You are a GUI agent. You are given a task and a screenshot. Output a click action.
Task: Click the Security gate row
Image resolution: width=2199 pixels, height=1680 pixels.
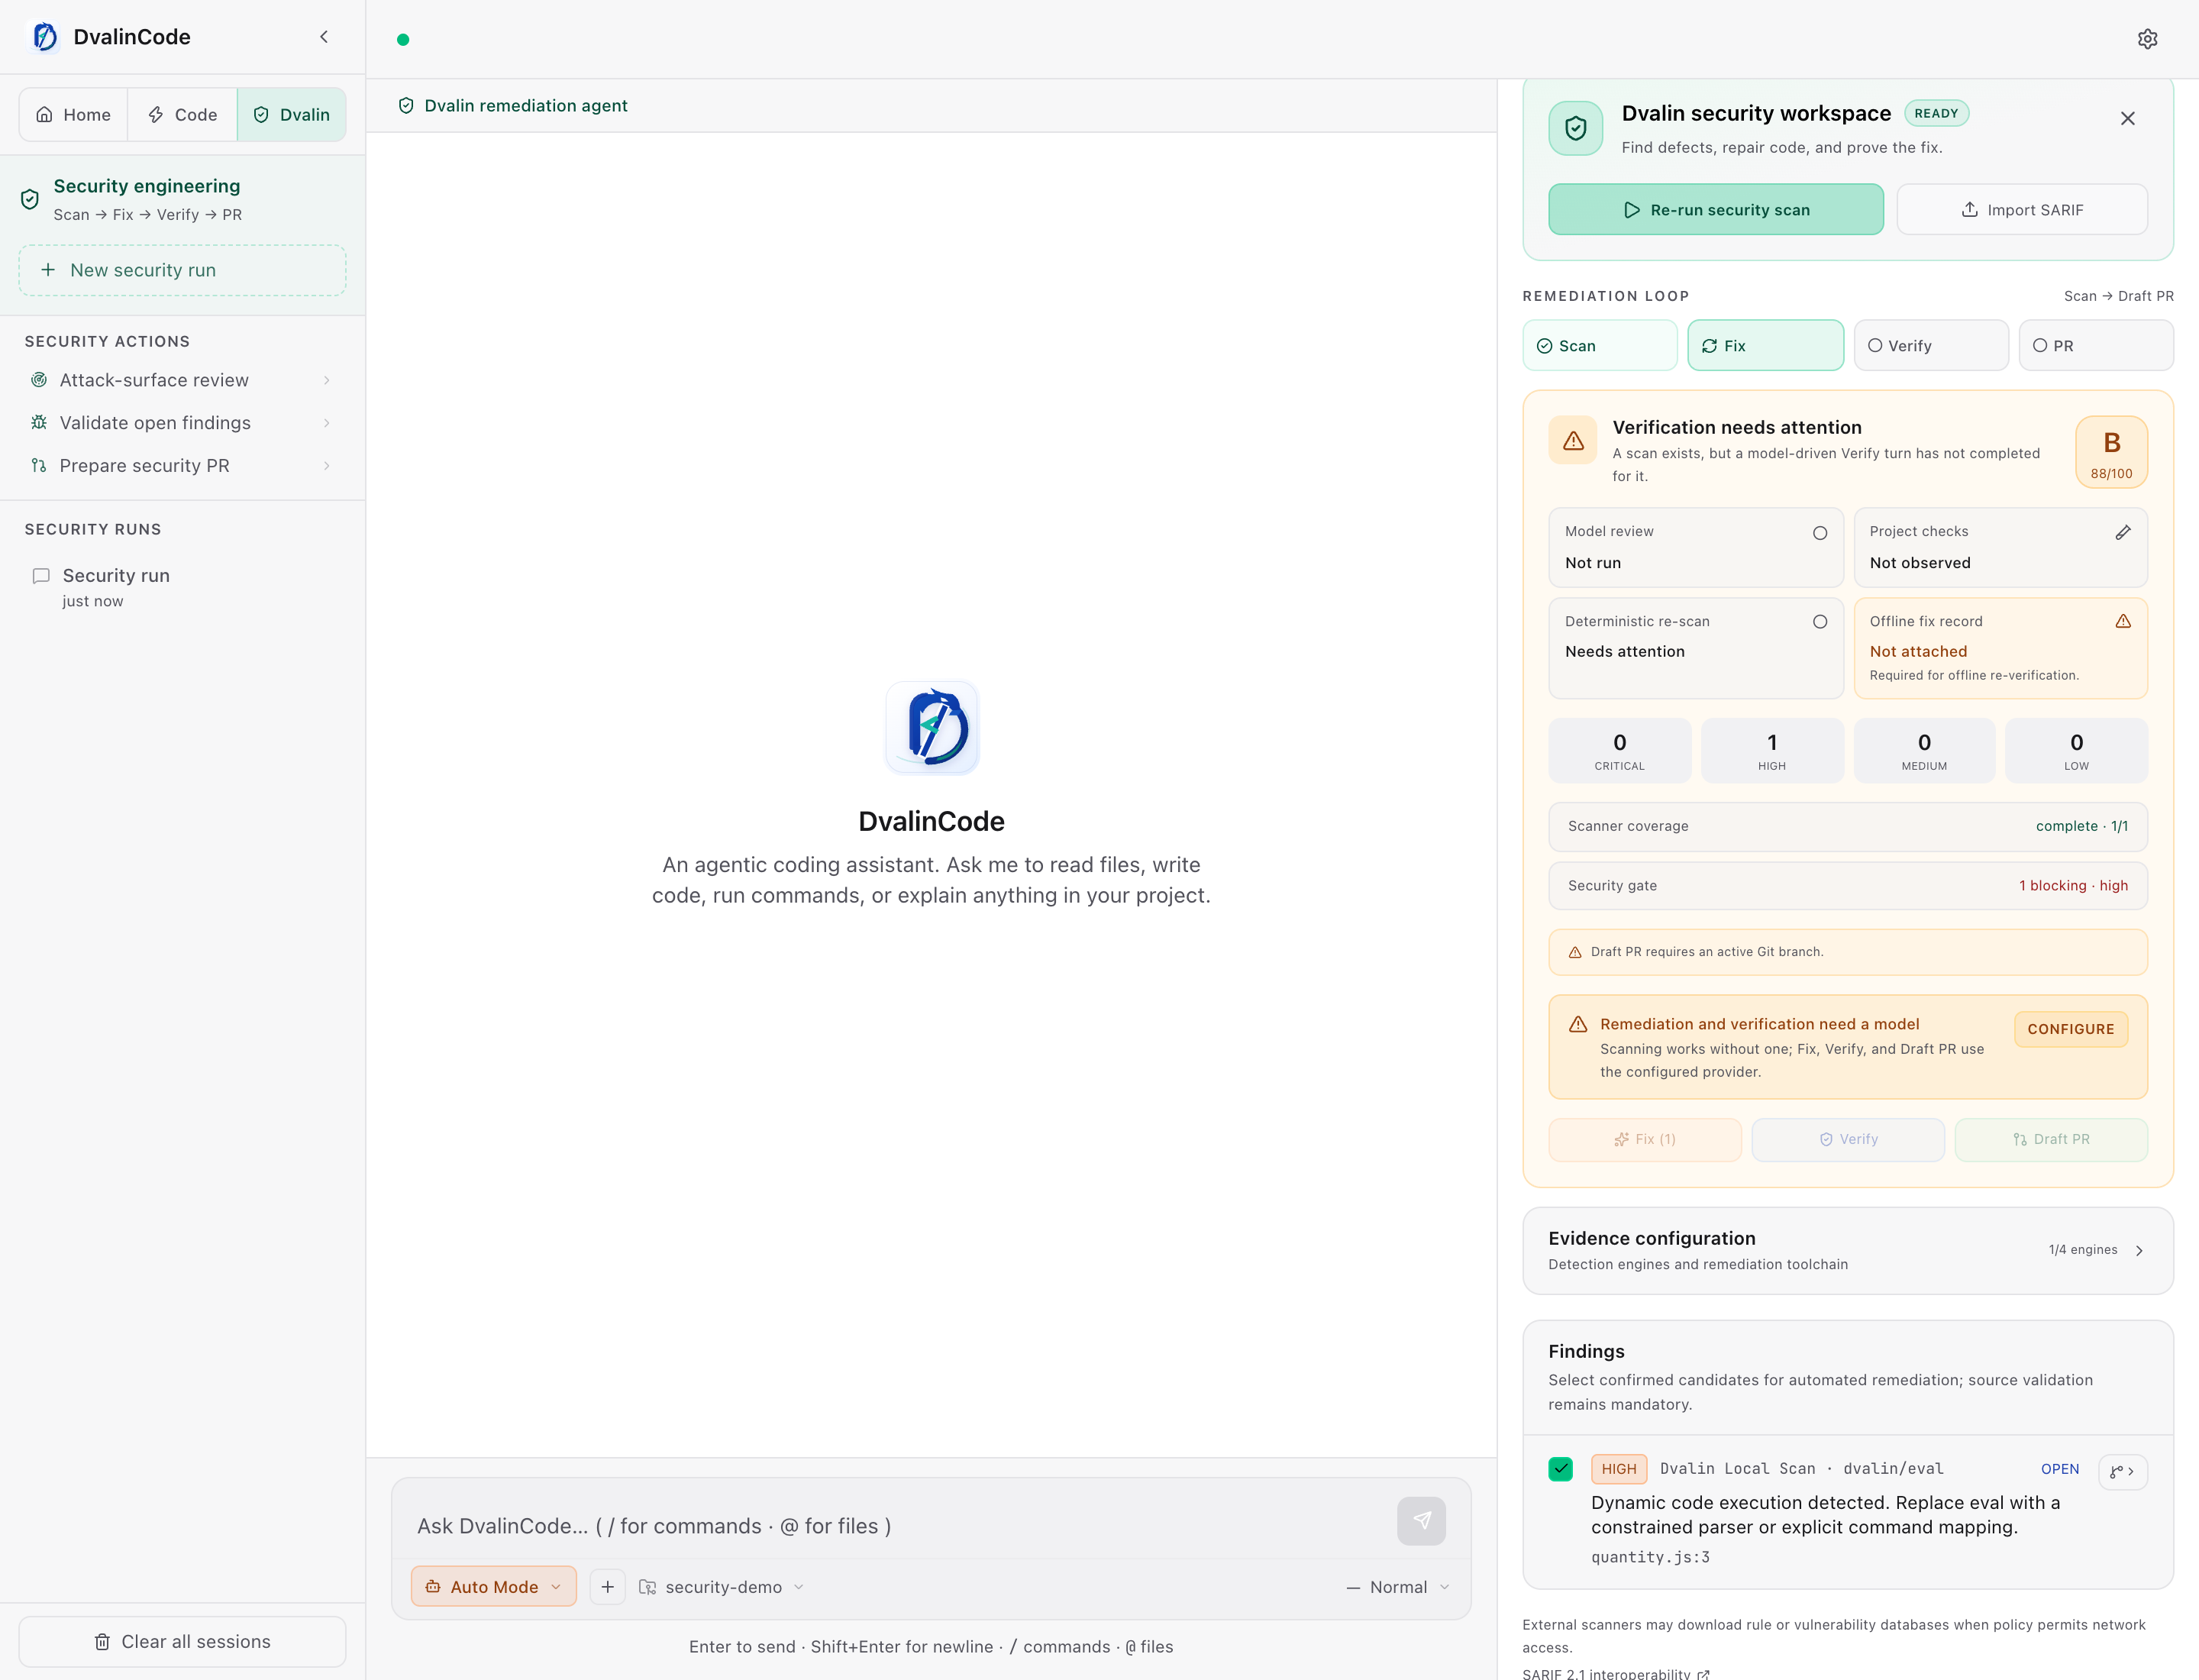tap(1847, 886)
